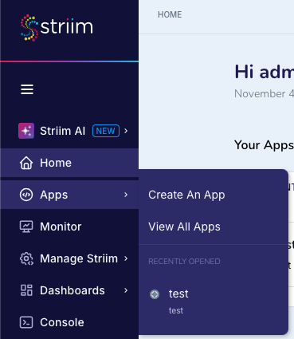Screen dimensions: 294x339
Task: Open Dashboards in the sidebar
Action: coord(69,290)
